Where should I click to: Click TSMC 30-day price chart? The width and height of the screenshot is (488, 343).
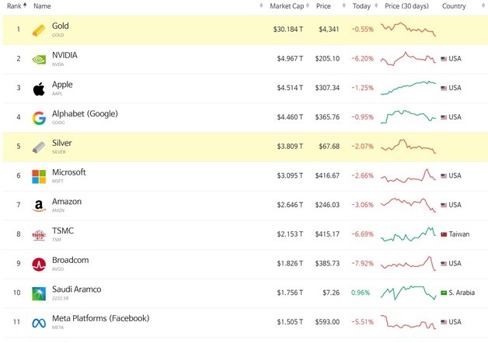click(408, 234)
